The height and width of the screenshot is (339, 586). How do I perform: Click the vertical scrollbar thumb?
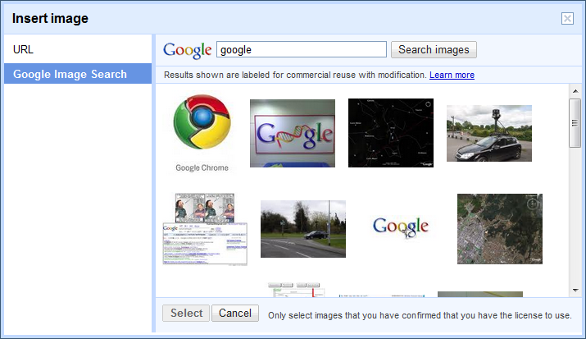[575, 123]
